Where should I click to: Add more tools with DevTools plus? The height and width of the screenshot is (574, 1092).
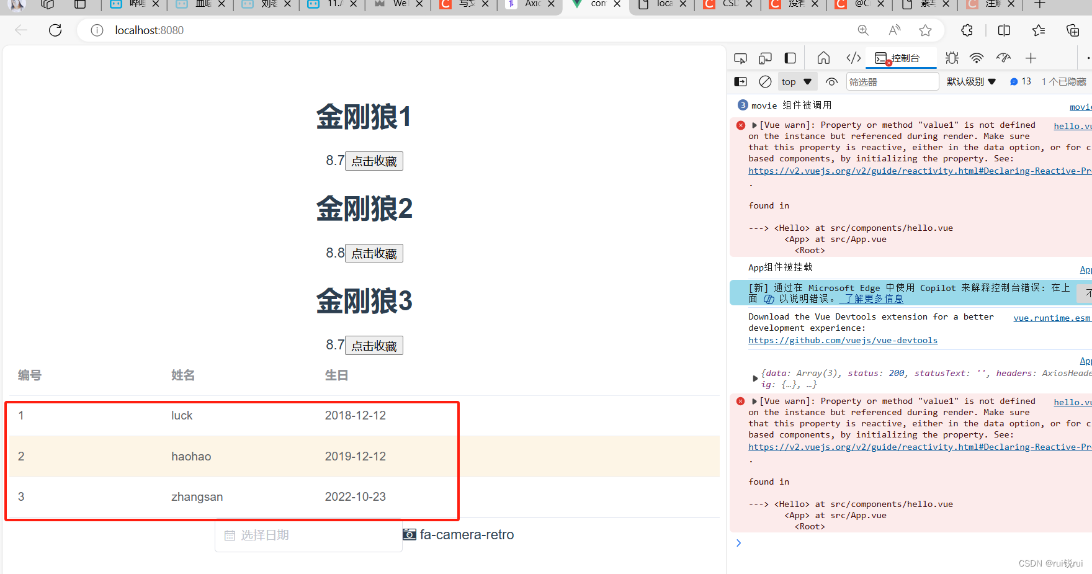1031,58
